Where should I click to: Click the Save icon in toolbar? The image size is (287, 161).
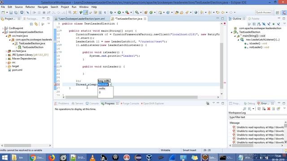(x=11, y=13)
